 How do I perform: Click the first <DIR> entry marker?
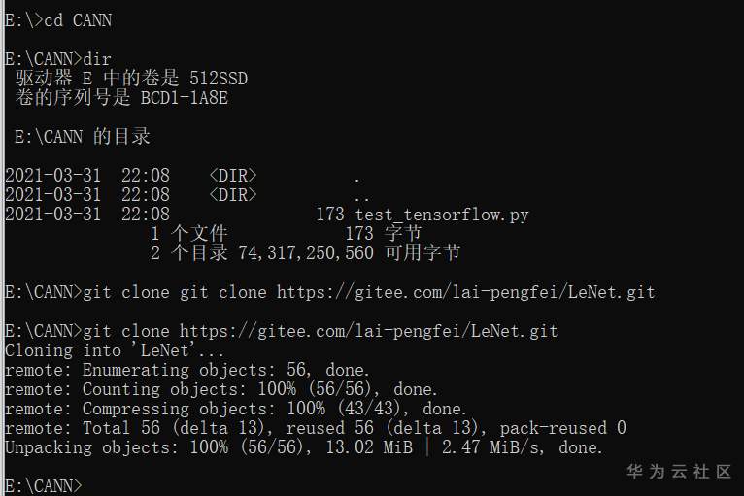233,176
